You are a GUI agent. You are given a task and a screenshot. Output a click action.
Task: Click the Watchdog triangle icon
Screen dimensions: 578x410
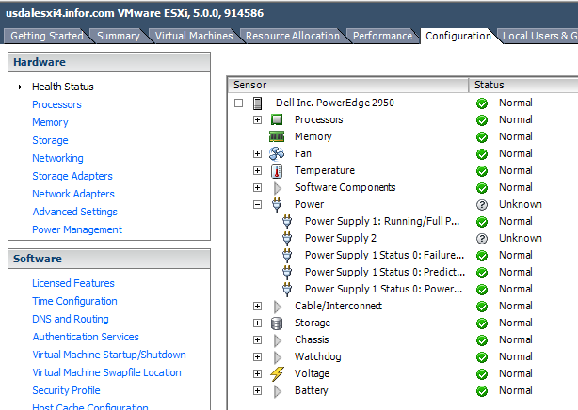278,357
